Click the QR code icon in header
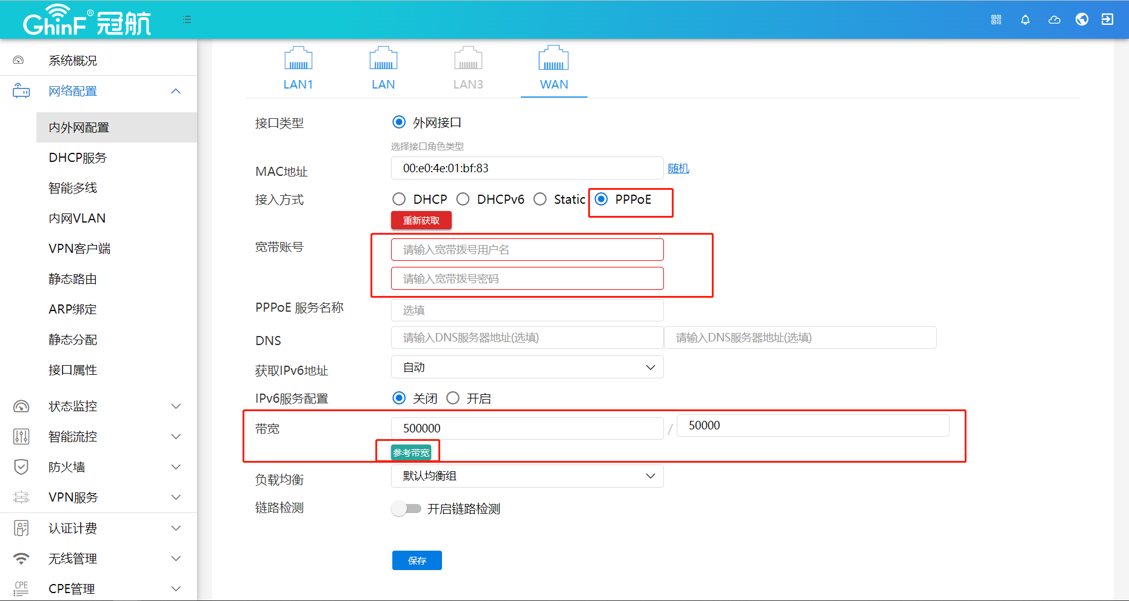Image resolution: width=1129 pixels, height=601 pixels. (996, 19)
